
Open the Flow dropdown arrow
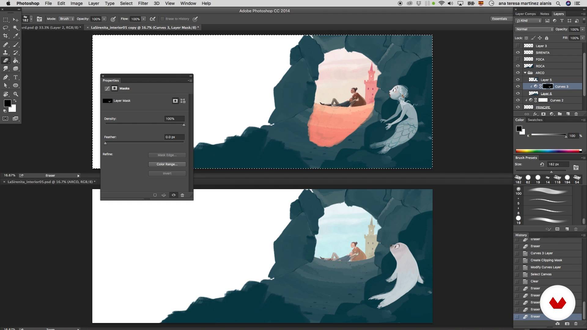pos(144,19)
